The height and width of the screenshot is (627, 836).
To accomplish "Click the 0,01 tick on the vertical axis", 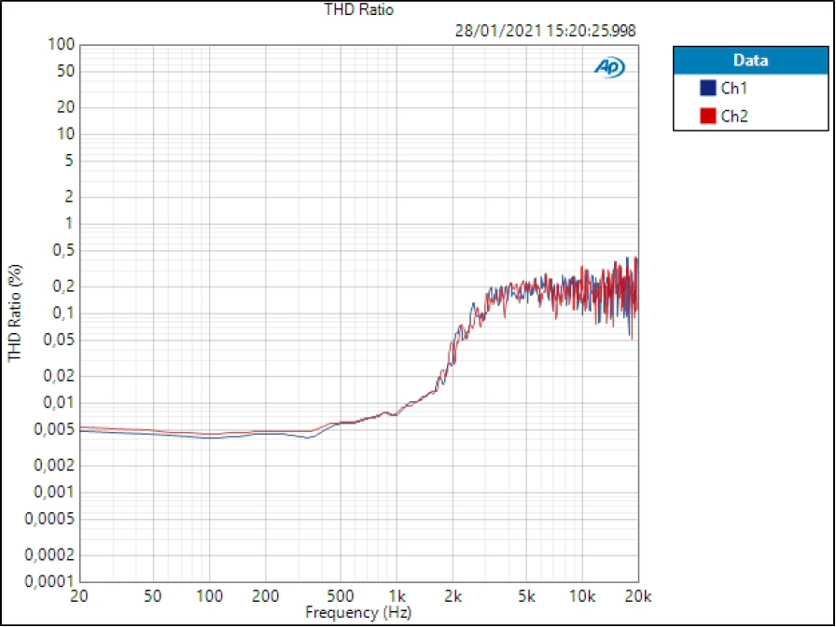I will tap(58, 402).
